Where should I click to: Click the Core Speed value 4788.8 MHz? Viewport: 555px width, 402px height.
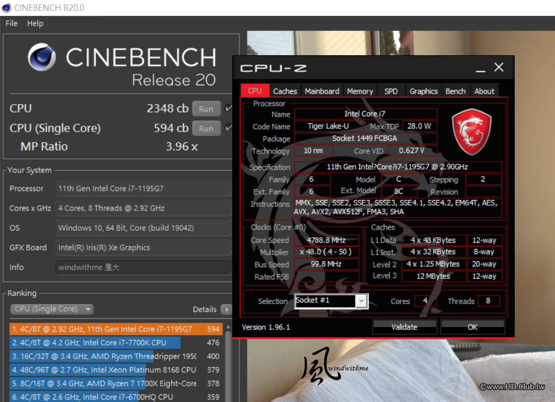tap(326, 240)
